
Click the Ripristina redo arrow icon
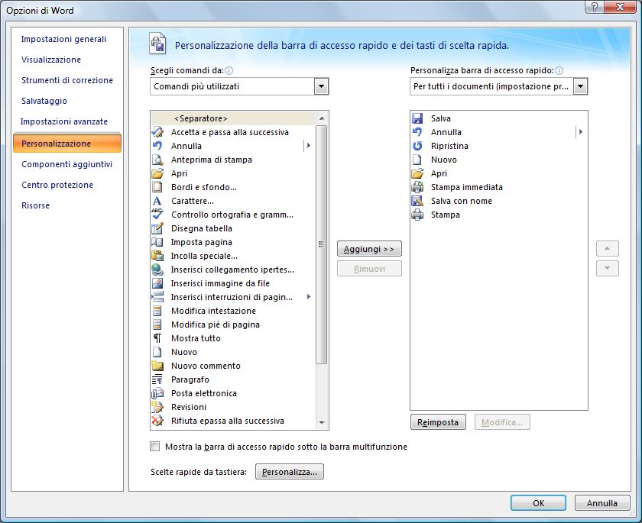tap(417, 146)
